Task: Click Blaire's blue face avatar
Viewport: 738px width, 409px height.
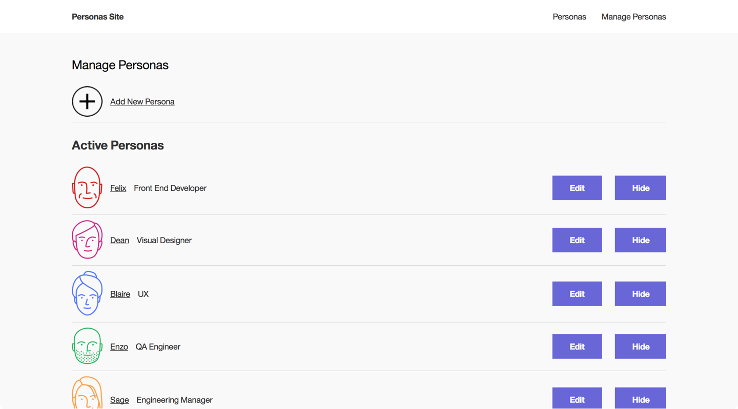Action: click(87, 293)
